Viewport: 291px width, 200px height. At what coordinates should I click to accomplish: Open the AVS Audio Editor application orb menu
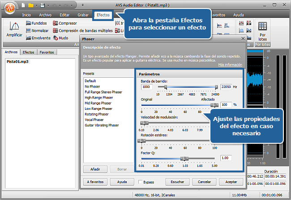[10, 8]
